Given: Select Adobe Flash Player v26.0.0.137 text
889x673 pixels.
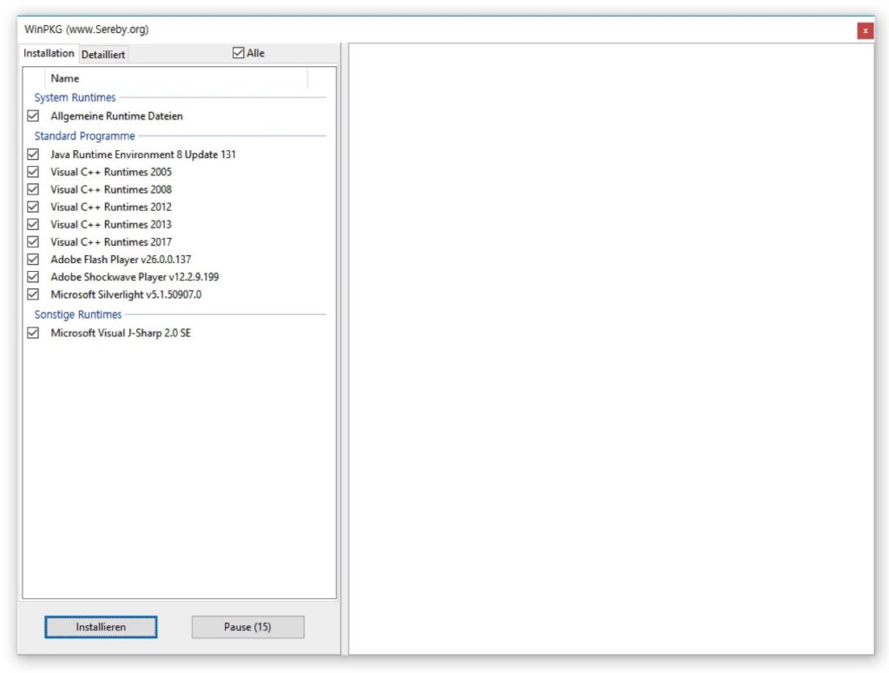Looking at the screenshot, I should [x=121, y=260].
